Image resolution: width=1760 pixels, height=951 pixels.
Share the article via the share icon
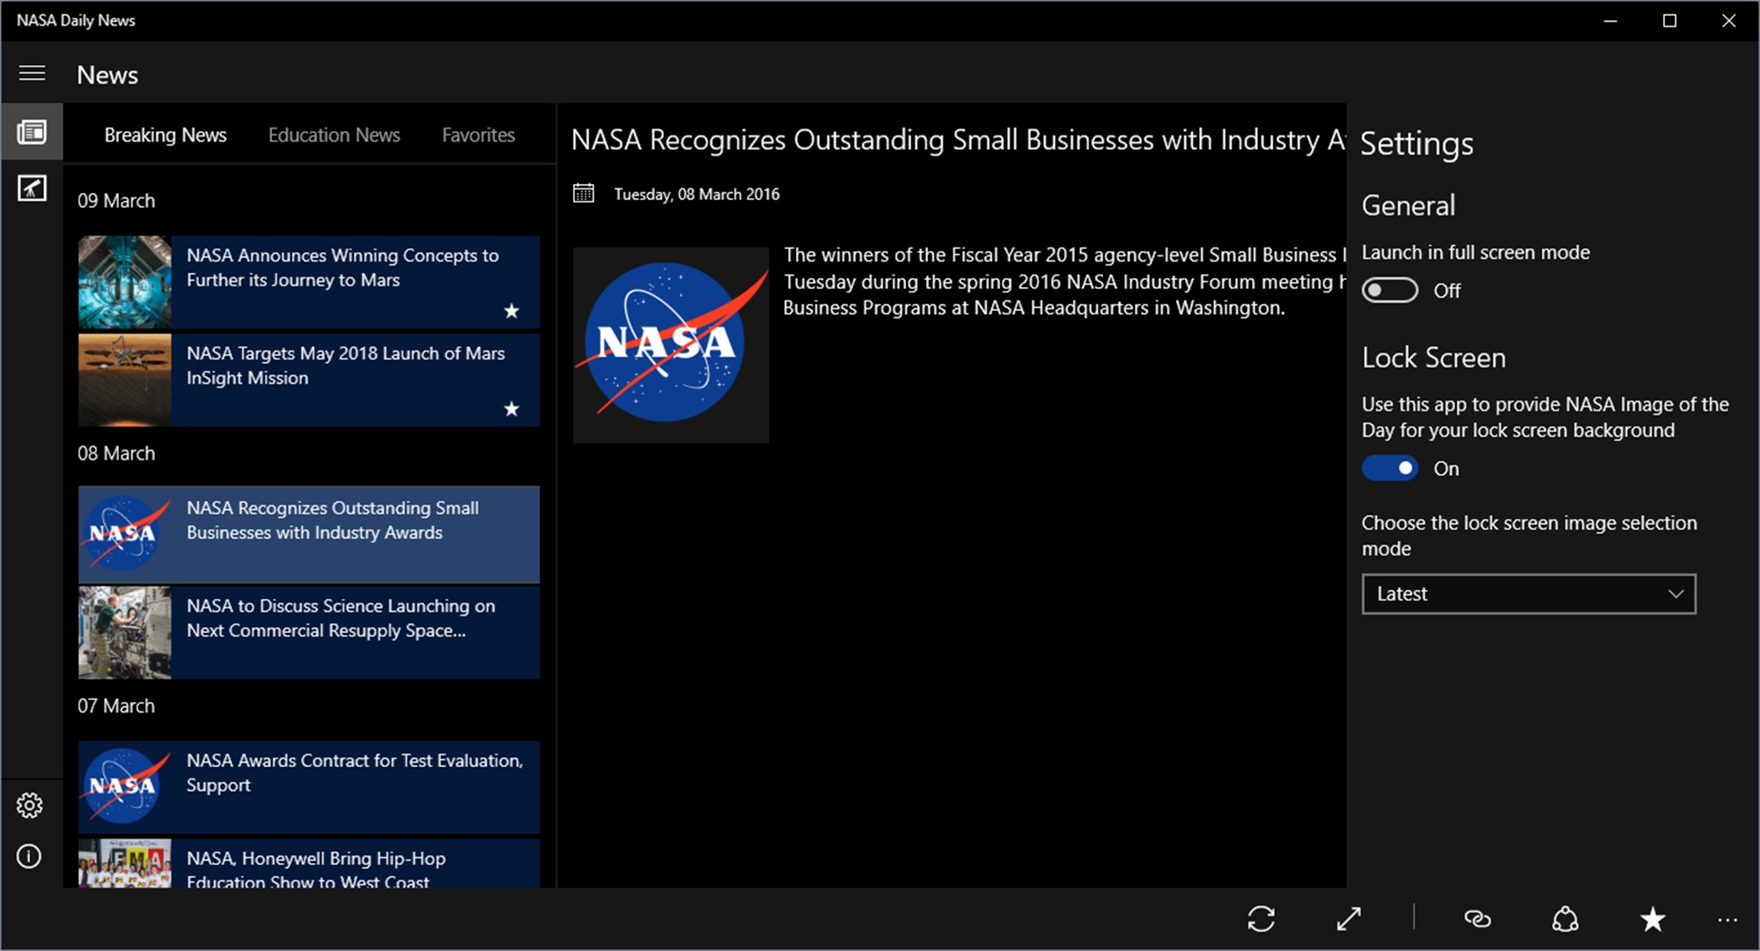point(1565,919)
